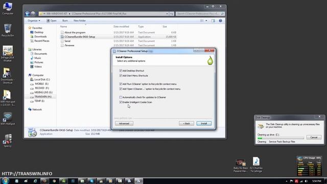Sort files by the Name column header

63,27
